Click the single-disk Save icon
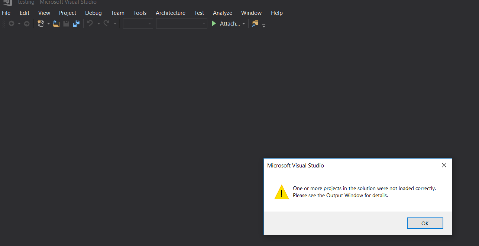This screenshot has height=246, width=479. (x=66, y=24)
